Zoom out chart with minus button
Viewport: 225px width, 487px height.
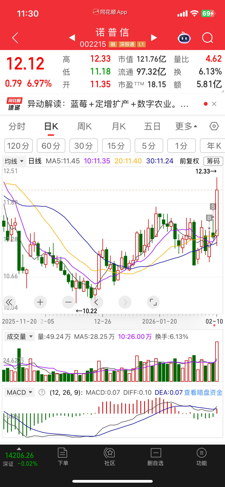pyautogui.click(x=68, y=302)
